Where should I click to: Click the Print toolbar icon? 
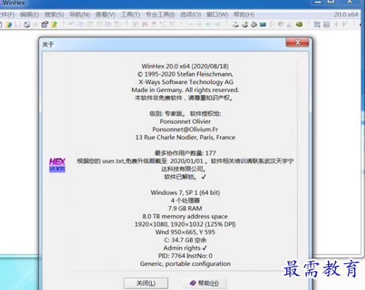(x=27, y=24)
